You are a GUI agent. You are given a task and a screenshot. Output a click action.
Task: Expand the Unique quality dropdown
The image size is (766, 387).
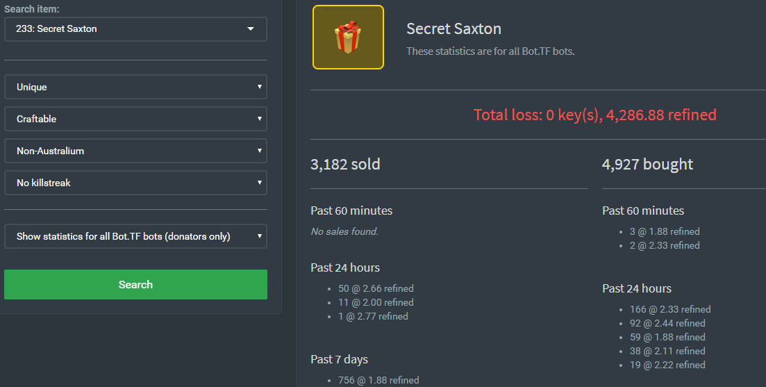coord(136,87)
